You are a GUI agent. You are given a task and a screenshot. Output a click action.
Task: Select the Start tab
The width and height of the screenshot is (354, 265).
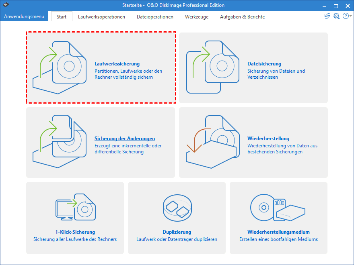click(x=62, y=17)
